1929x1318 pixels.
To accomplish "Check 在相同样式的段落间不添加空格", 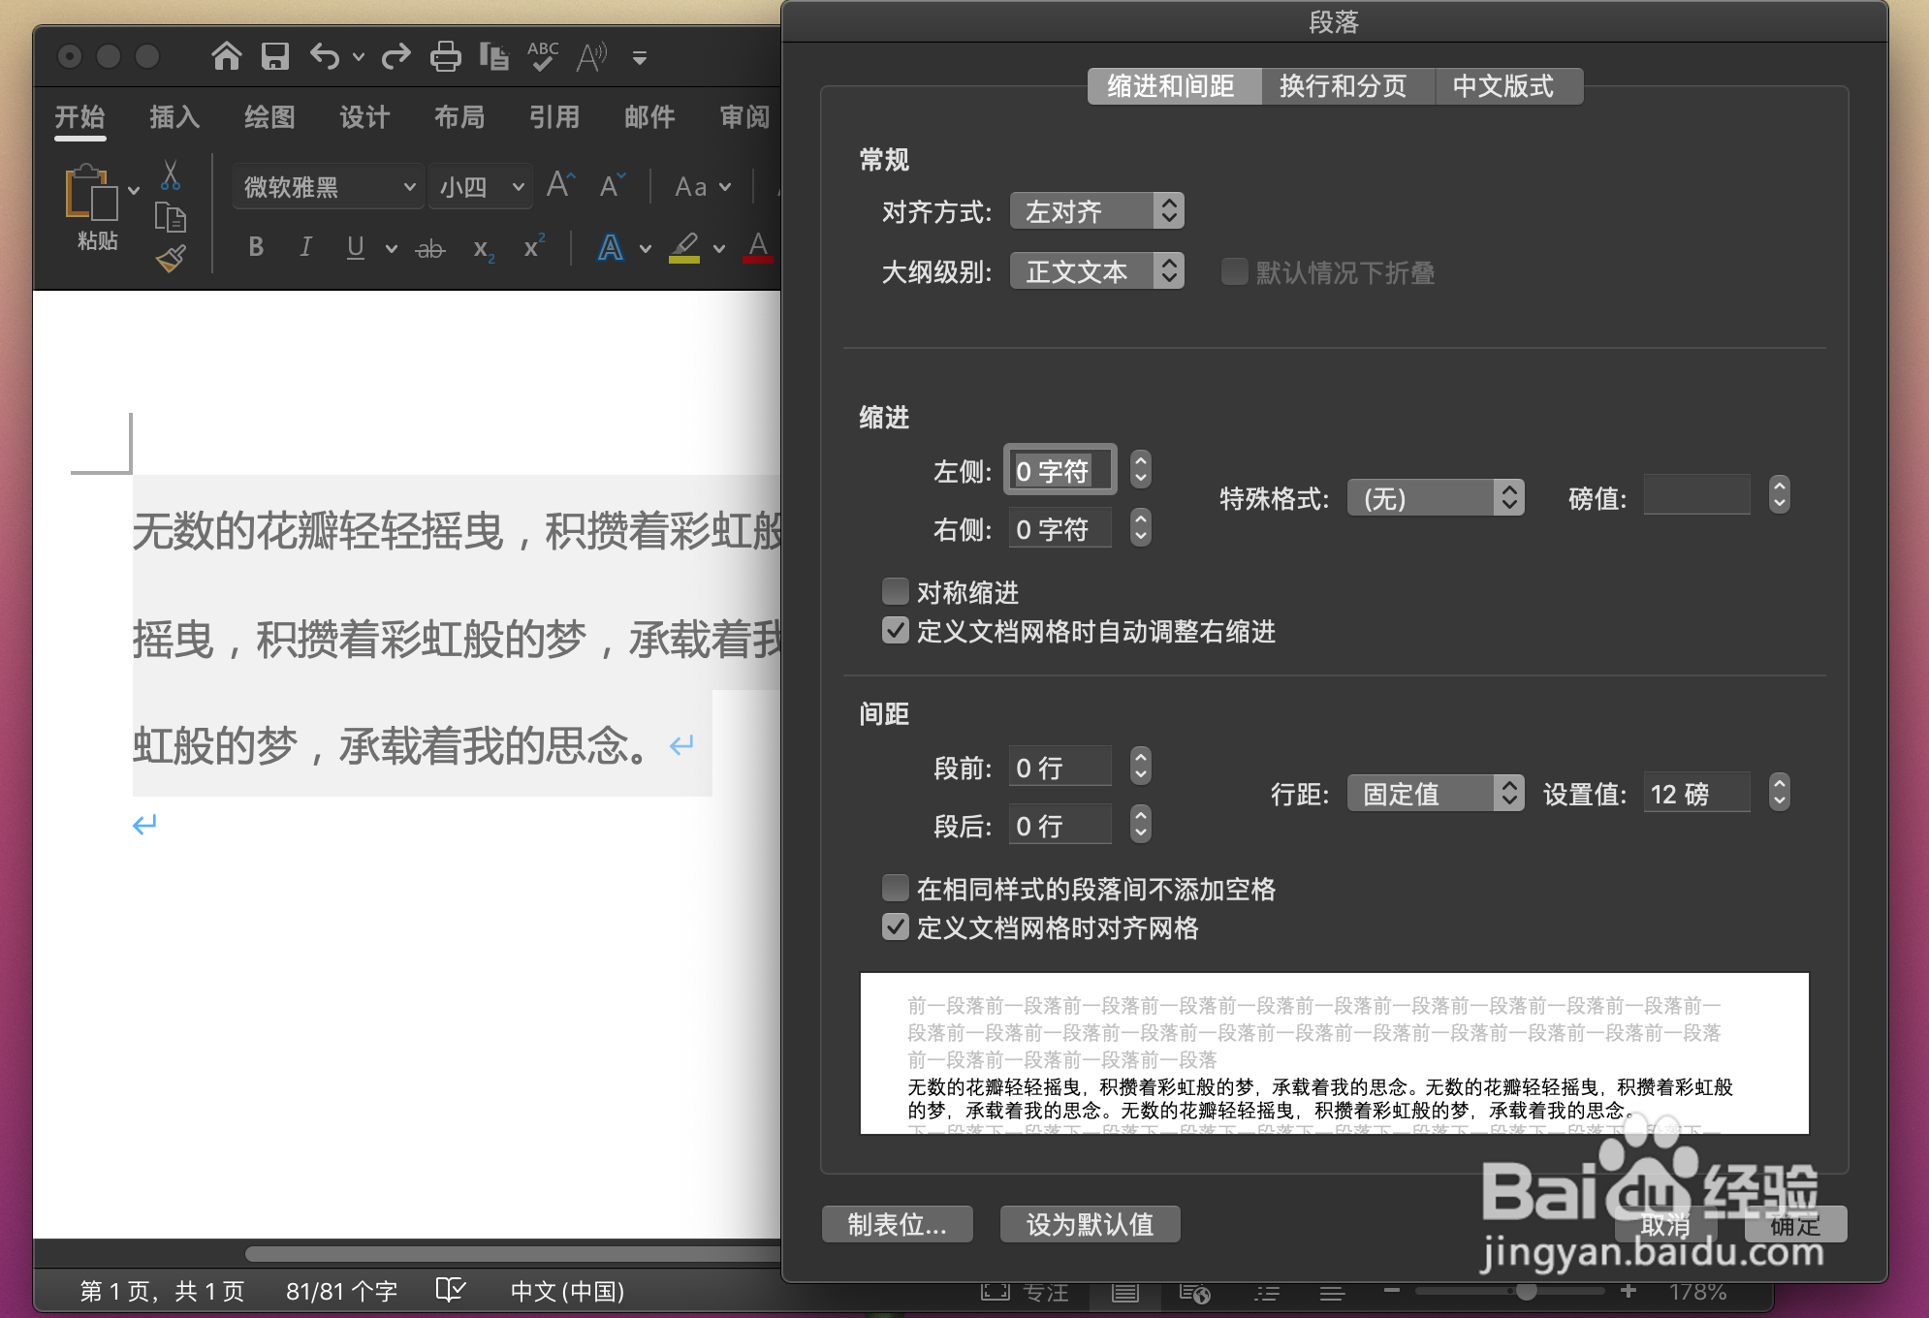I will [894, 888].
